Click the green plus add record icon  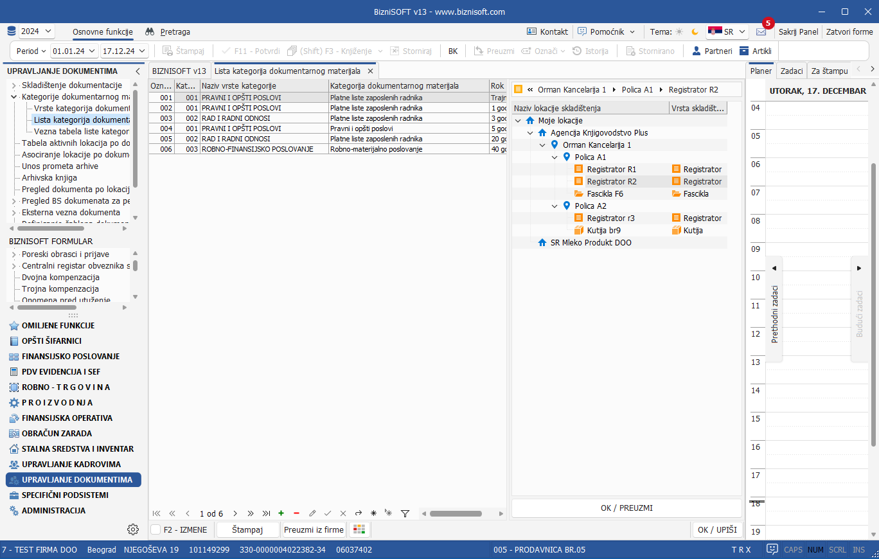point(281,513)
